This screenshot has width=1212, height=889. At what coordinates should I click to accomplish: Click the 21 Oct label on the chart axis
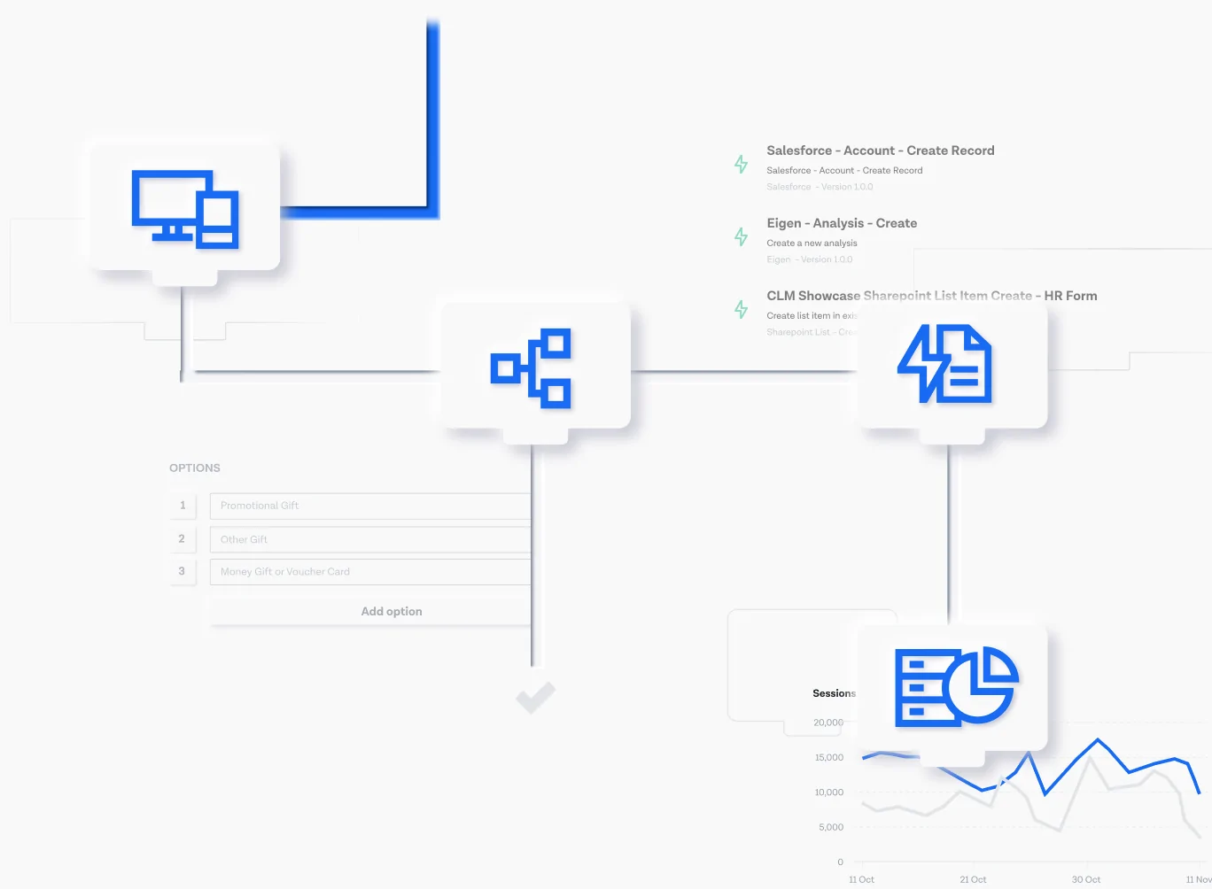973,878
